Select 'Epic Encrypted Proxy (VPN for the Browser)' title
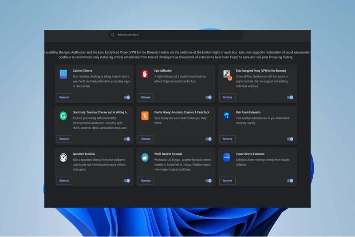The width and height of the screenshot is (355, 237). (261, 71)
